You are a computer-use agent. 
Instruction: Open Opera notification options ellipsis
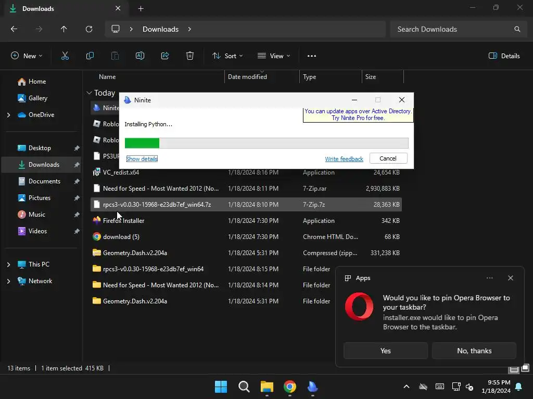click(489, 278)
